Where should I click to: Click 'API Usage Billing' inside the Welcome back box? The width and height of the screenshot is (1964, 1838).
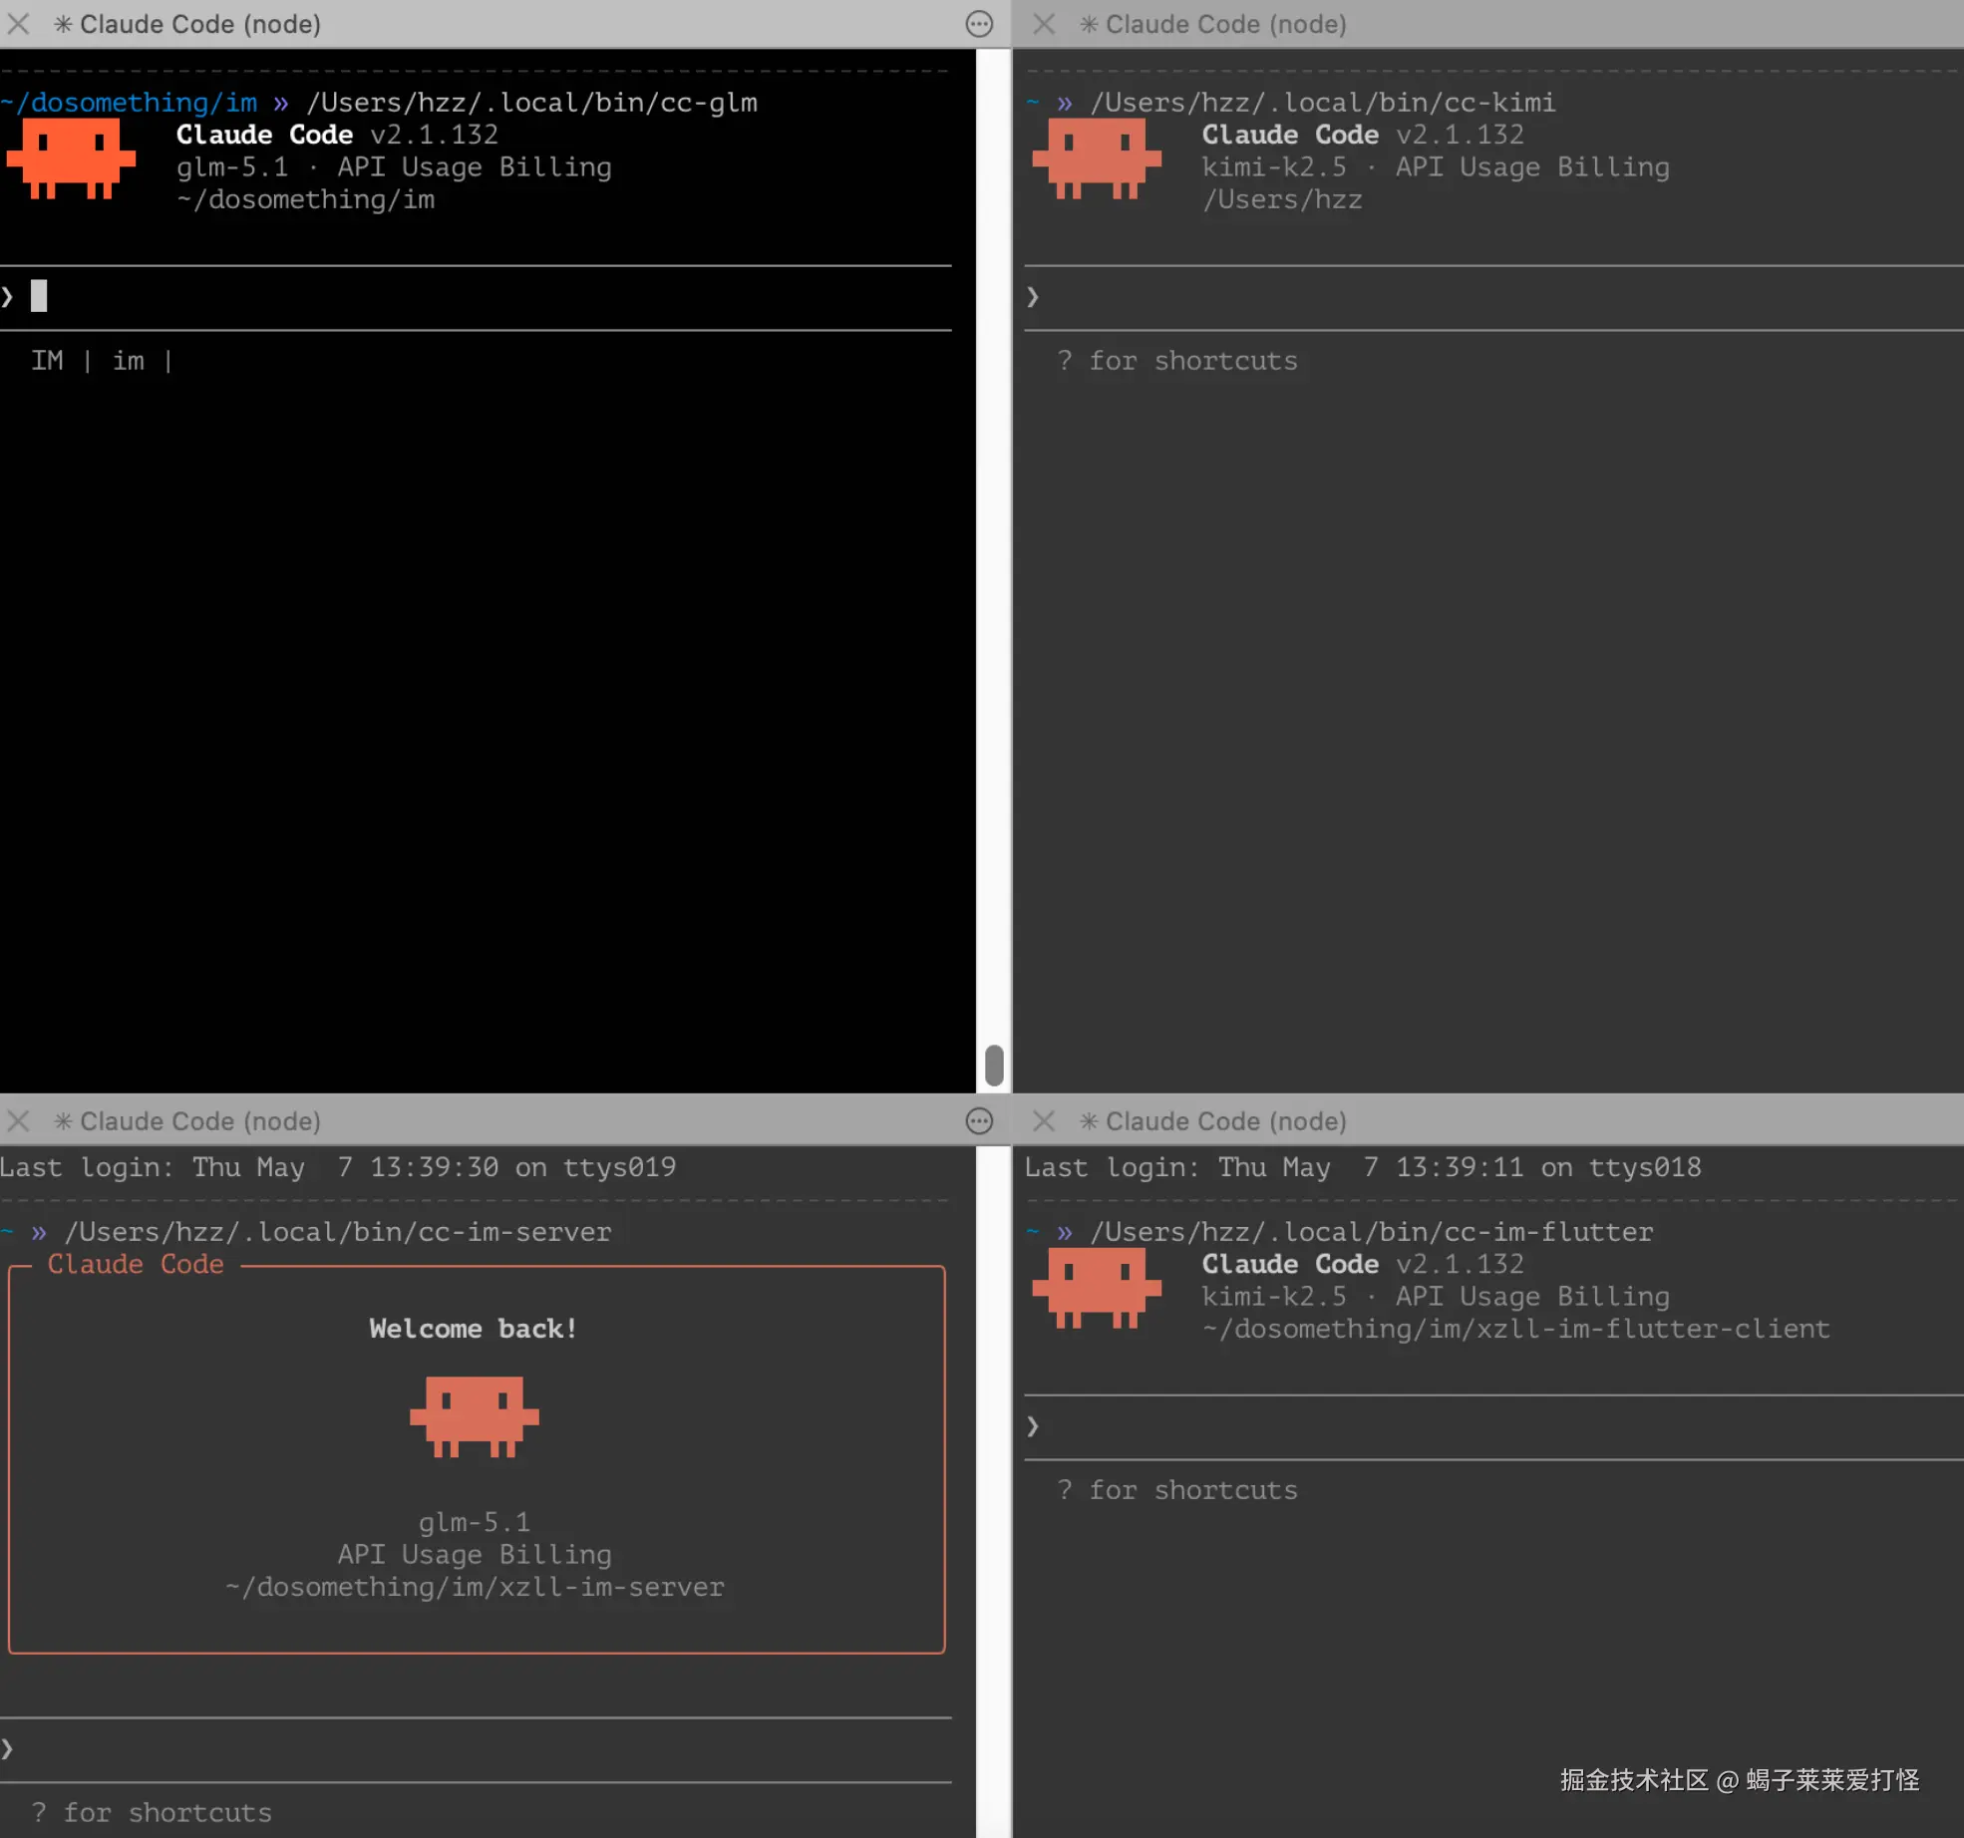tap(475, 1555)
